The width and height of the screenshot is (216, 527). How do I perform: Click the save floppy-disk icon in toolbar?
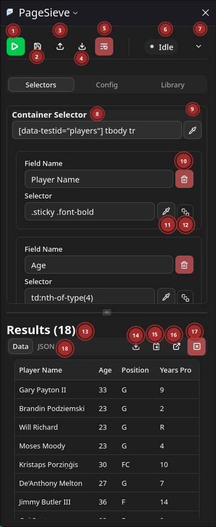tap(37, 46)
